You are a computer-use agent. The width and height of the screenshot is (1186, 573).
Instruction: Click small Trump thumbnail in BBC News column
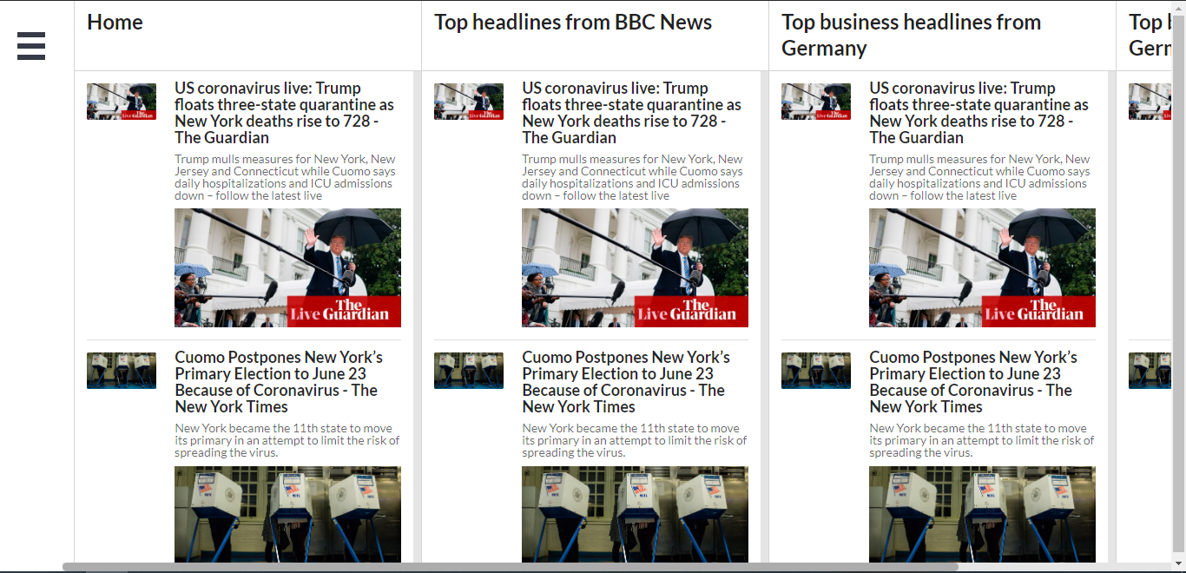click(x=469, y=102)
